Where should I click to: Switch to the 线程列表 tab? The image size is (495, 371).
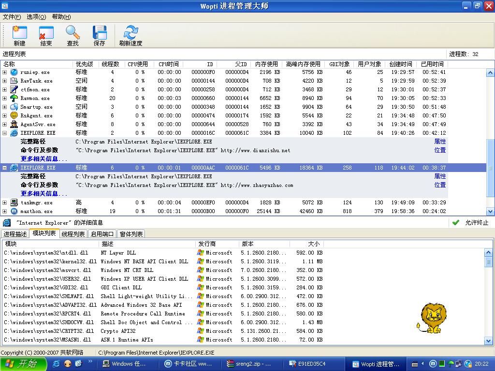(73, 234)
